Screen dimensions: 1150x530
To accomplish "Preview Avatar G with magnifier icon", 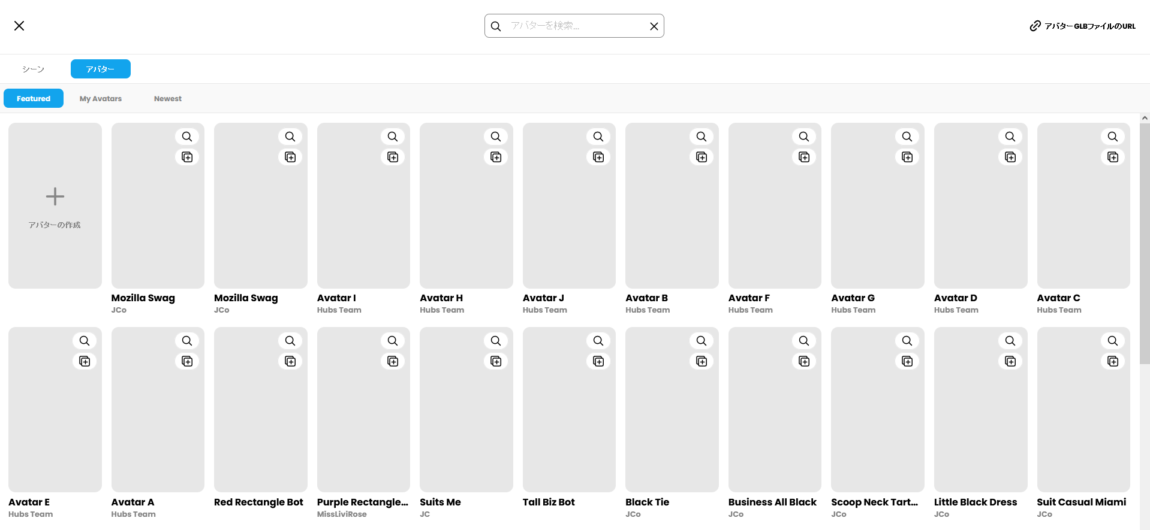I will 907,137.
